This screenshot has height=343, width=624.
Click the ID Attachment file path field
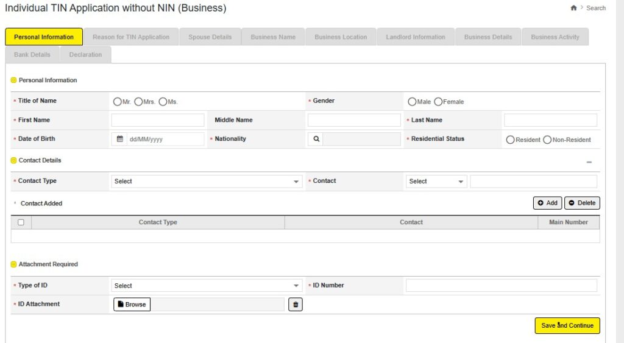218,305
